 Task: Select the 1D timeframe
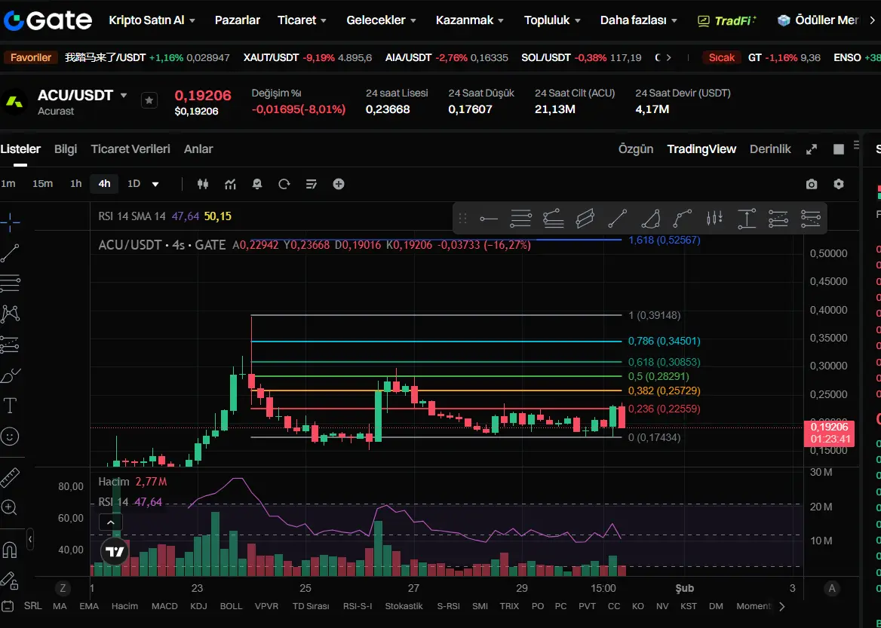(134, 184)
